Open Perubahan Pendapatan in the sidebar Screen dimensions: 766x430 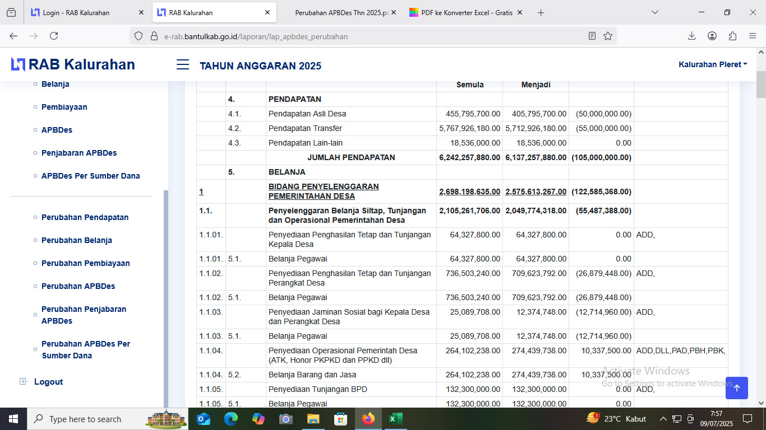(85, 217)
